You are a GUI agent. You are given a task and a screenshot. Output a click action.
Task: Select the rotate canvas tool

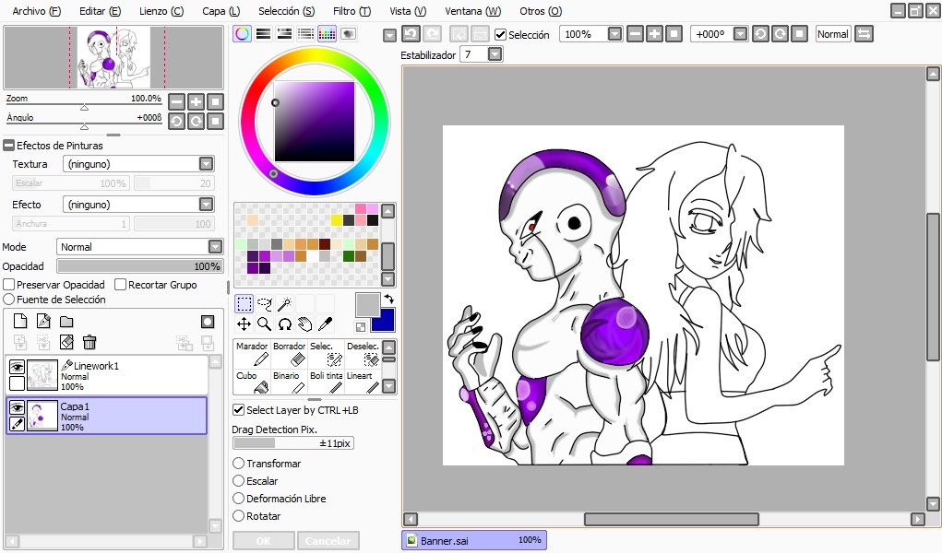[x=285, y=324]
